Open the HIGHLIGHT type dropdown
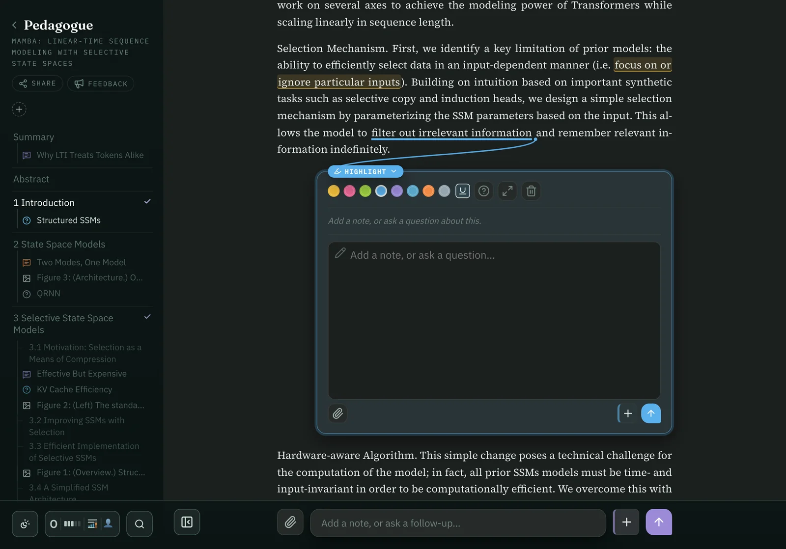Image resolution: width=786 pixels, height=549 pixels. tap(365, 171)
